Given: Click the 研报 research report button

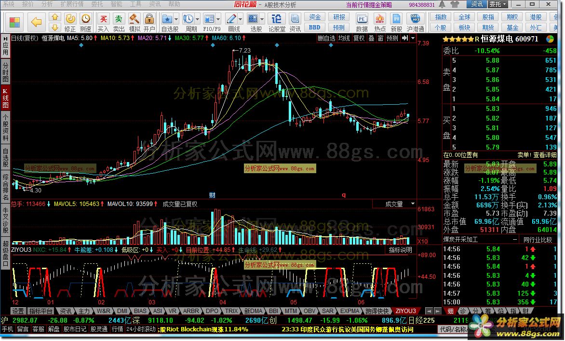Looking at the screenshot, I should (339, 17).
